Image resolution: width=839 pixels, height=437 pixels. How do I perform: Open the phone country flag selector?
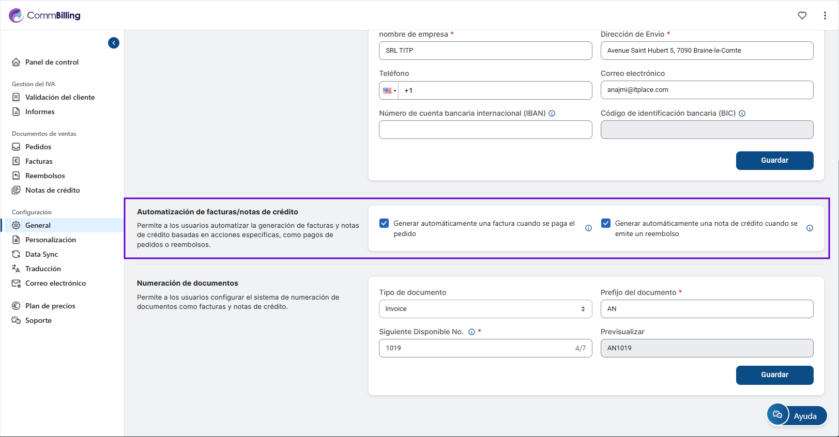[389, 90]
